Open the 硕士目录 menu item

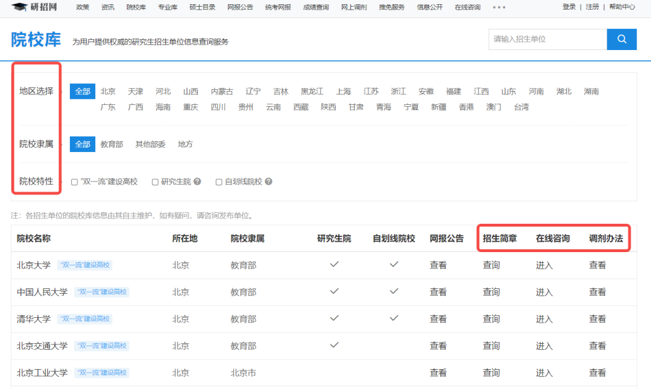click(202, 8)
